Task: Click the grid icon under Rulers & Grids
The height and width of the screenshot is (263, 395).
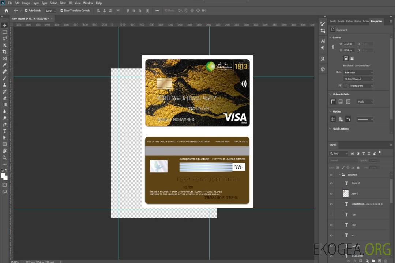Action: 341,102
